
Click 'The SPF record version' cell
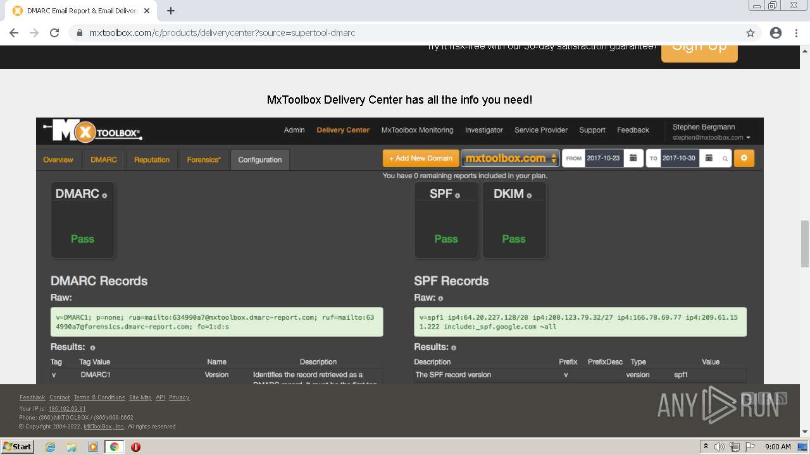coord(453,375)
